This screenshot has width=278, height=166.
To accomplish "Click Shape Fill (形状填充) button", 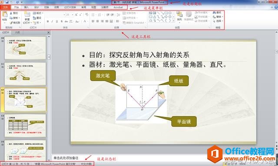I will [202, 13].
